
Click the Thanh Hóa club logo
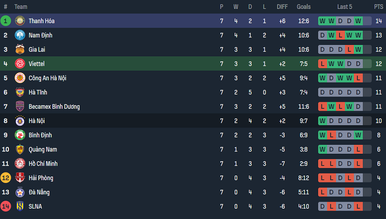20,21
